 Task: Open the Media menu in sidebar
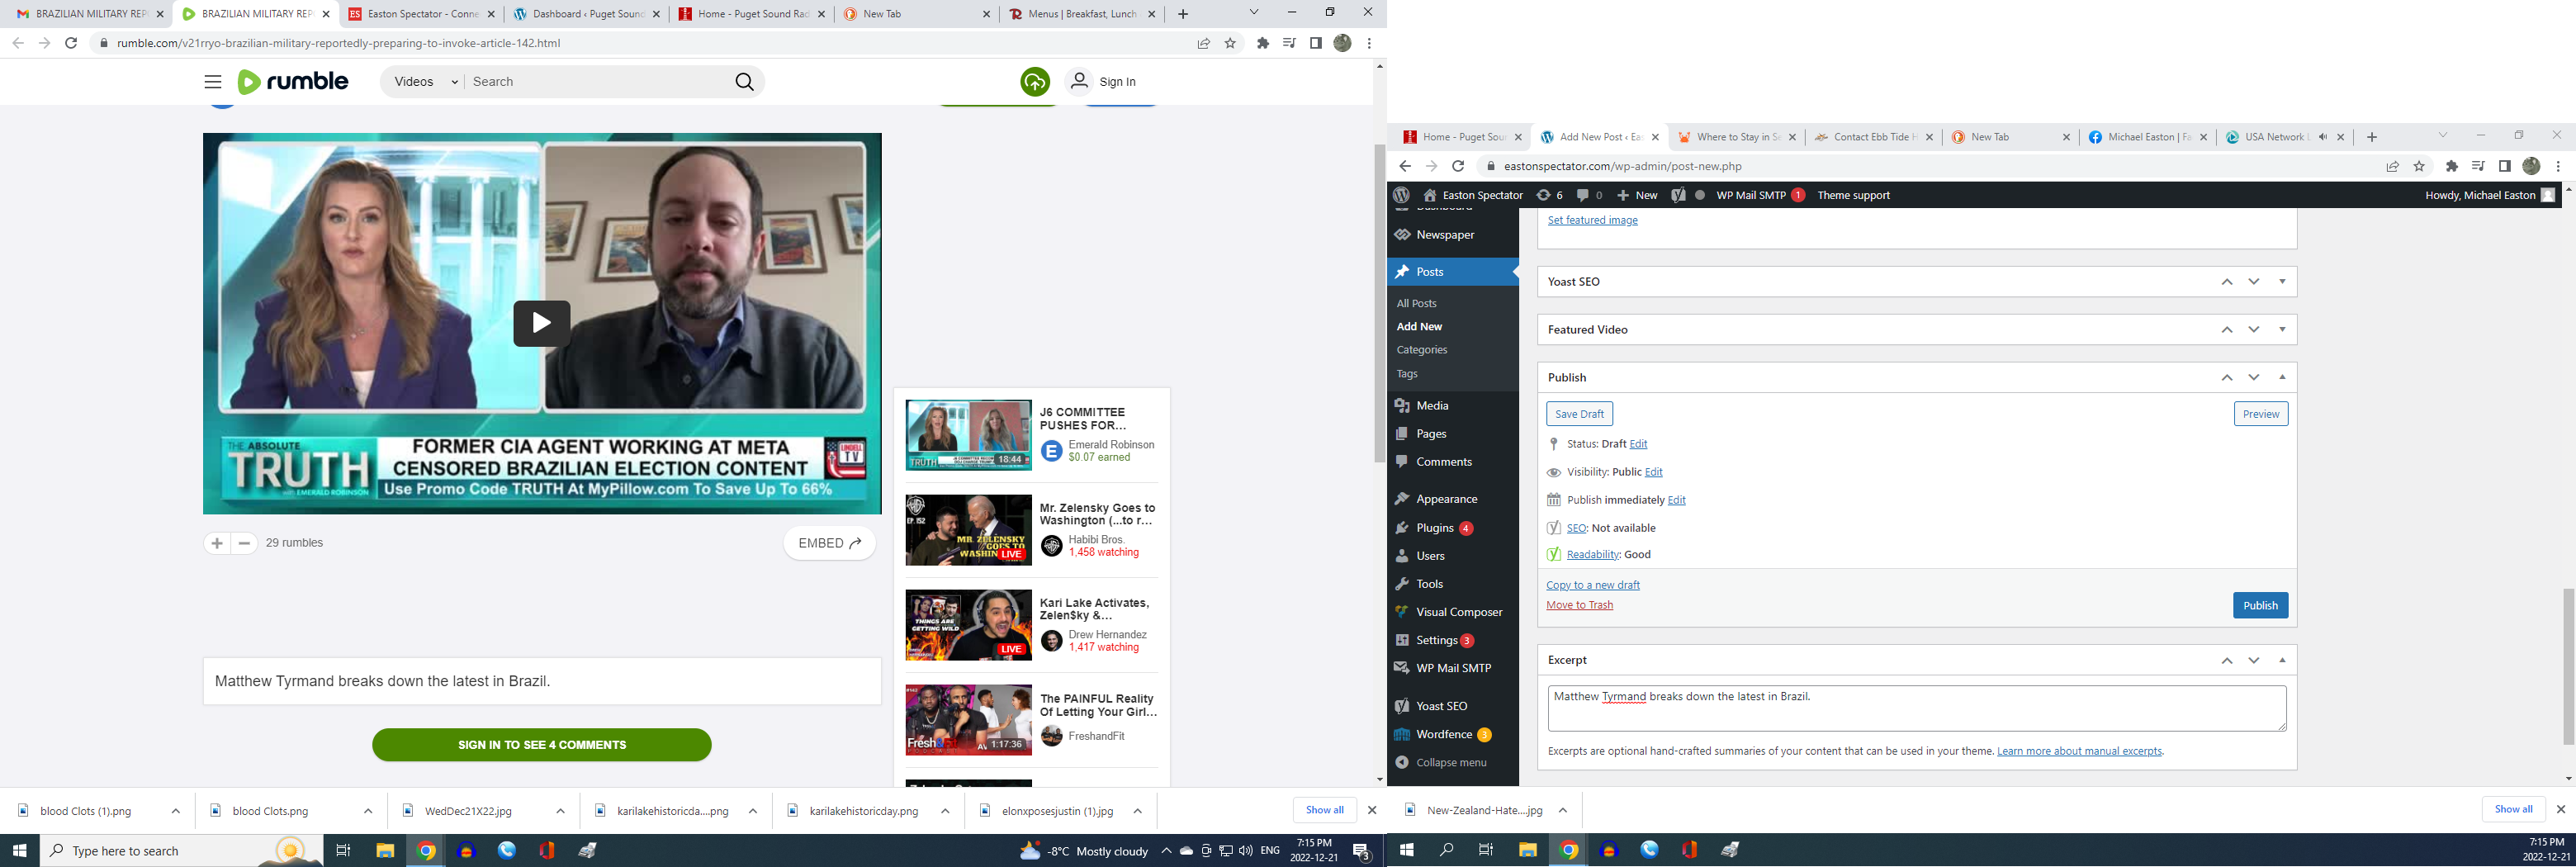point(1432,405)
